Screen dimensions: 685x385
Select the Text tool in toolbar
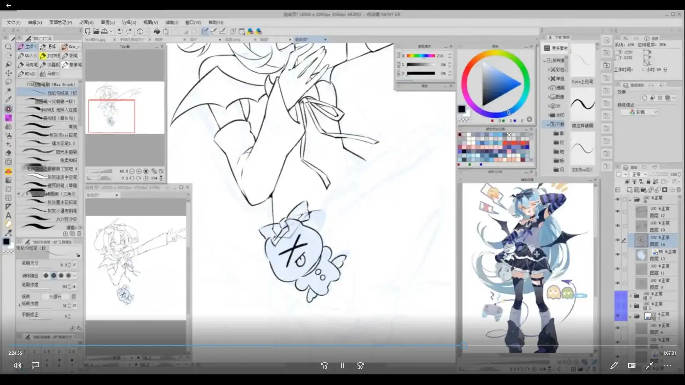point(8,216)
